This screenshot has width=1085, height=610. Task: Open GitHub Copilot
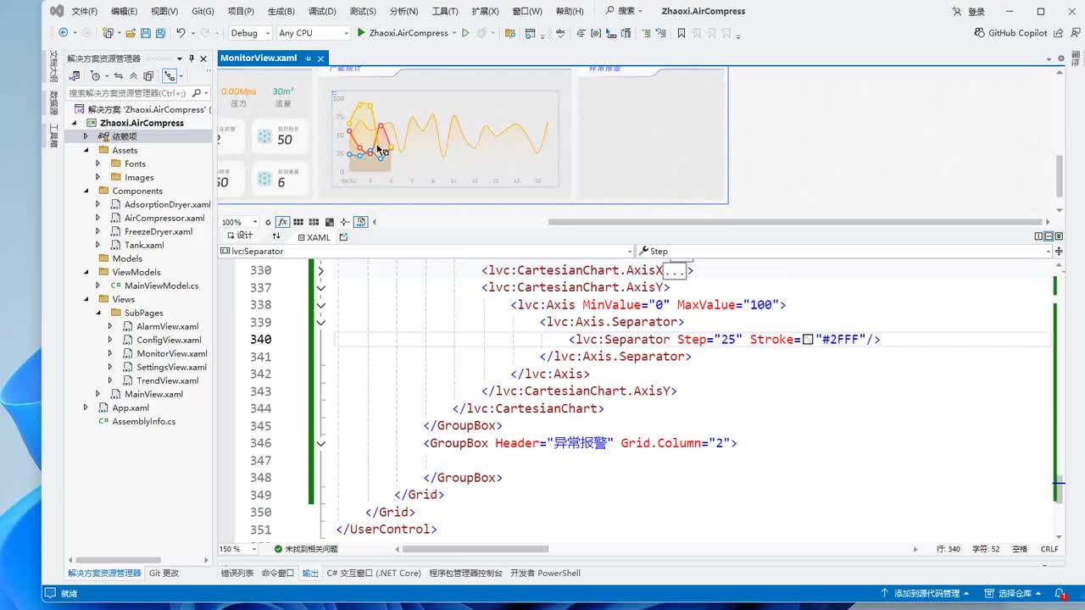pyautogui.click(x=1011, y=33)
